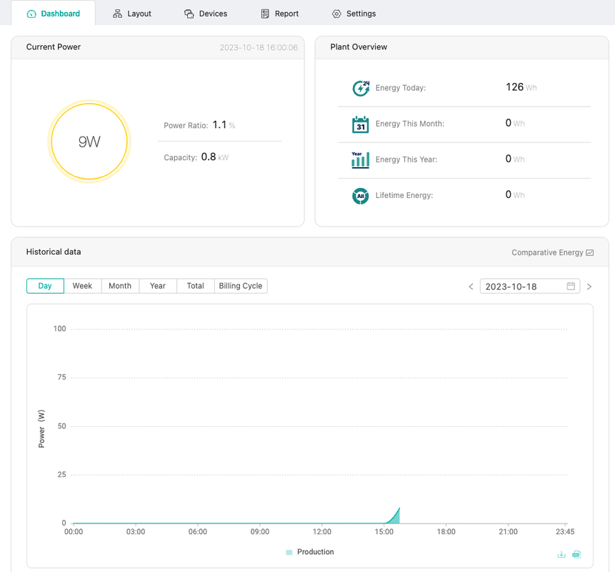
Task: Click the Historical data heading
Action: click(54, 252)
